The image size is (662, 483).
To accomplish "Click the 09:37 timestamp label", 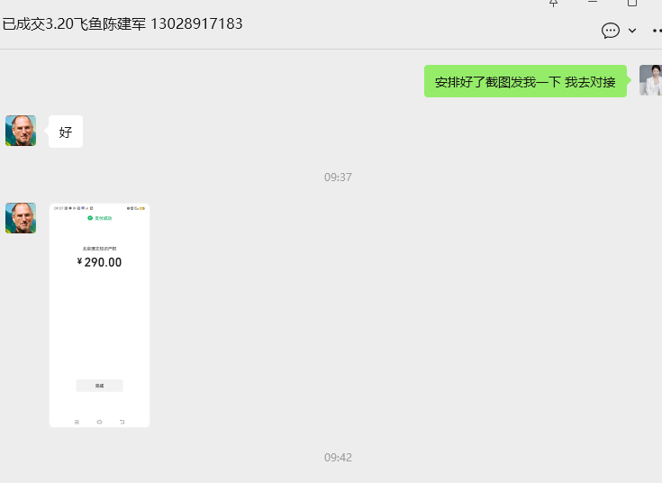I will 338,177.
